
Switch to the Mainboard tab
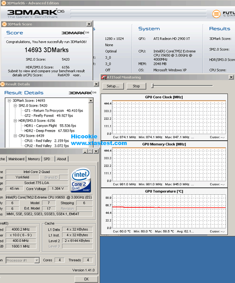(16, 159)
